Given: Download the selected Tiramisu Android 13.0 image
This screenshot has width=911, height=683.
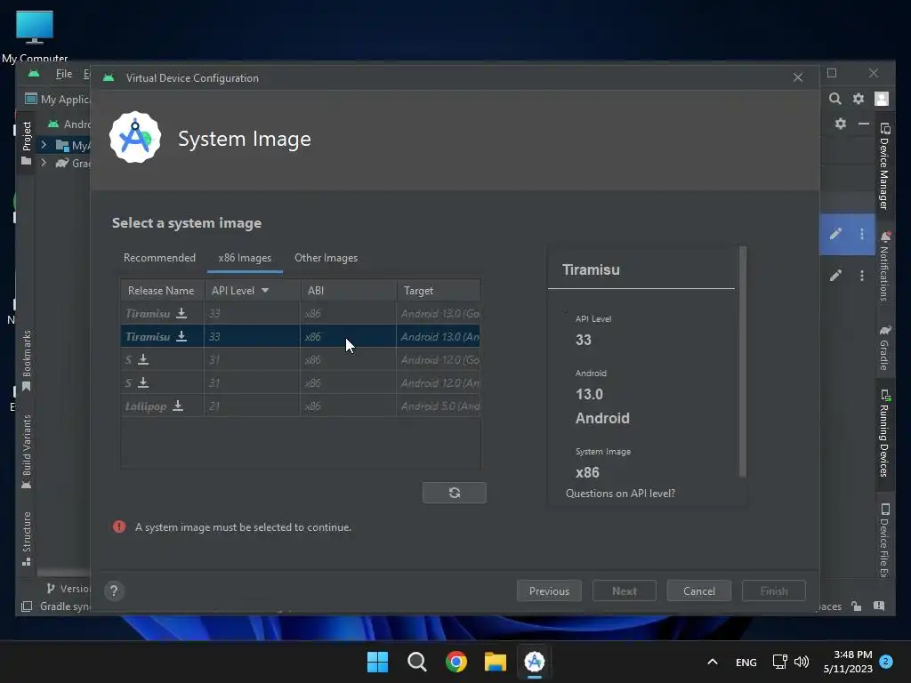Looking at the screenshot, I should tap(181, 336).
